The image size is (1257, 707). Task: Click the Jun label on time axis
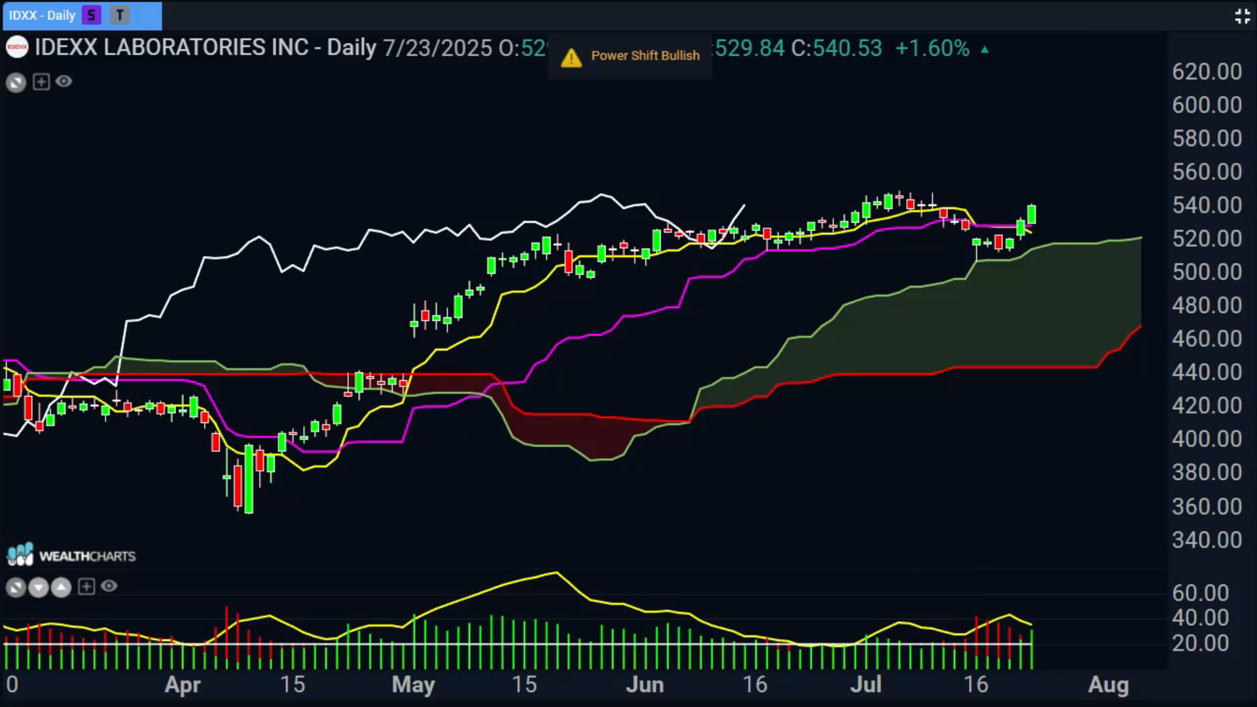click(645, 685)
